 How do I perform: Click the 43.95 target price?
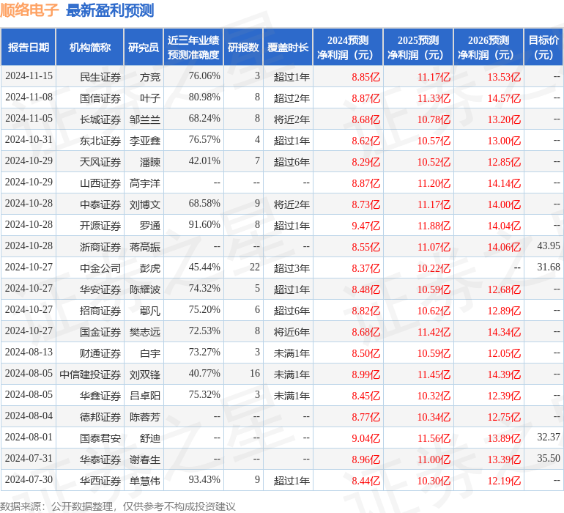pos(549,246)
